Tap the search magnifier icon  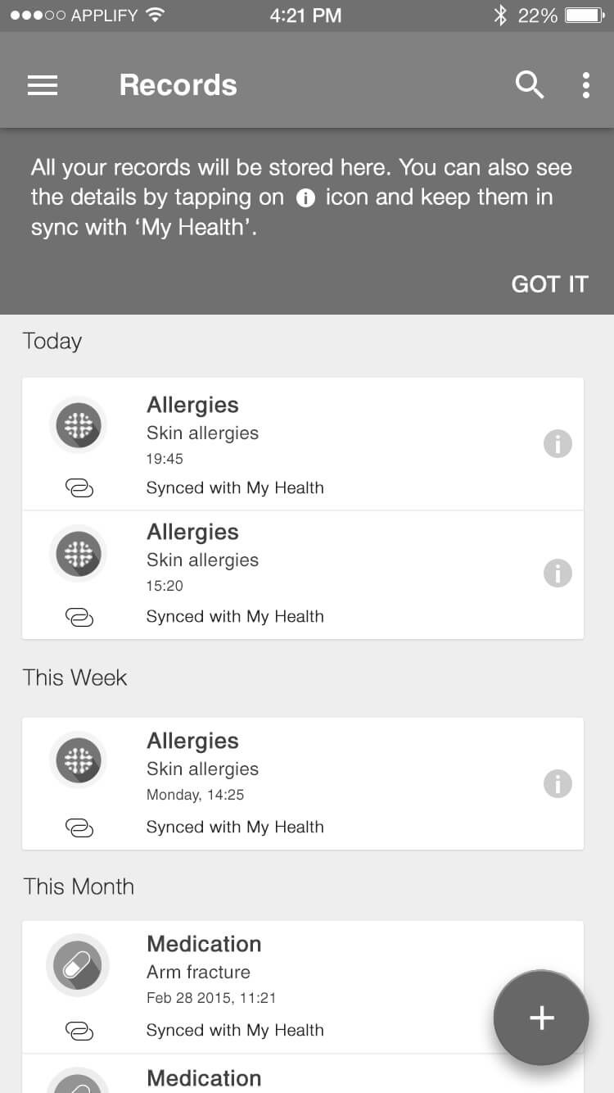[529, 84]
